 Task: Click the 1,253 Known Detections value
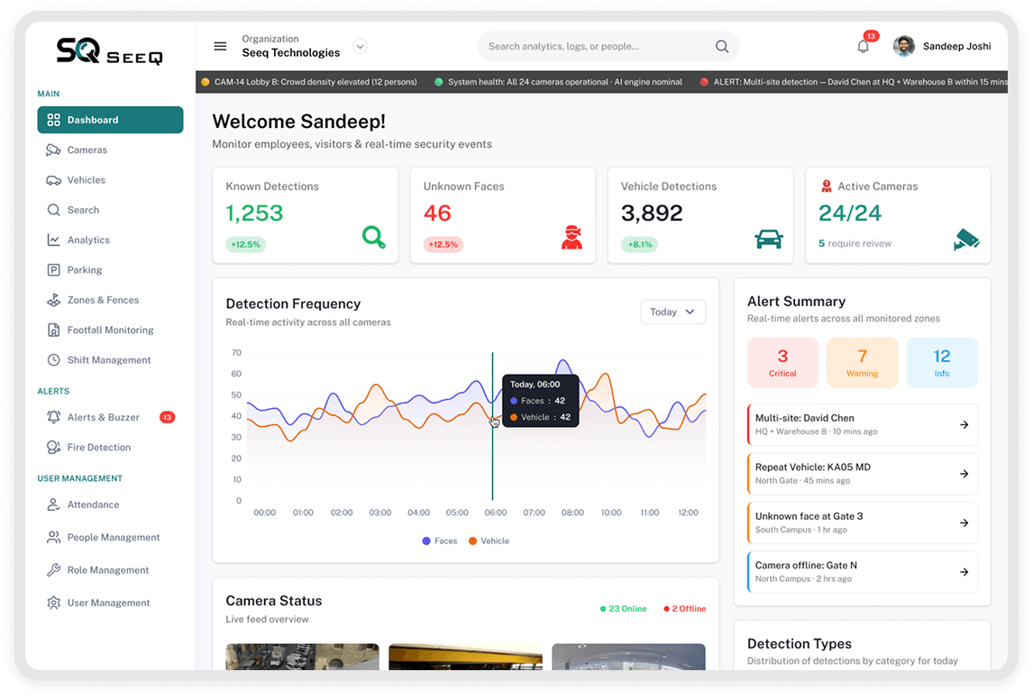point(254,213)
